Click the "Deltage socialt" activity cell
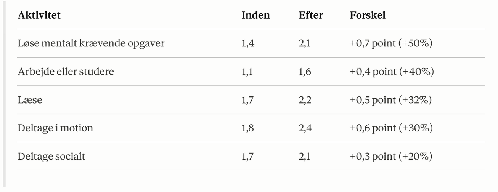Viewport: 498px width, 192px height. [51, 156]
